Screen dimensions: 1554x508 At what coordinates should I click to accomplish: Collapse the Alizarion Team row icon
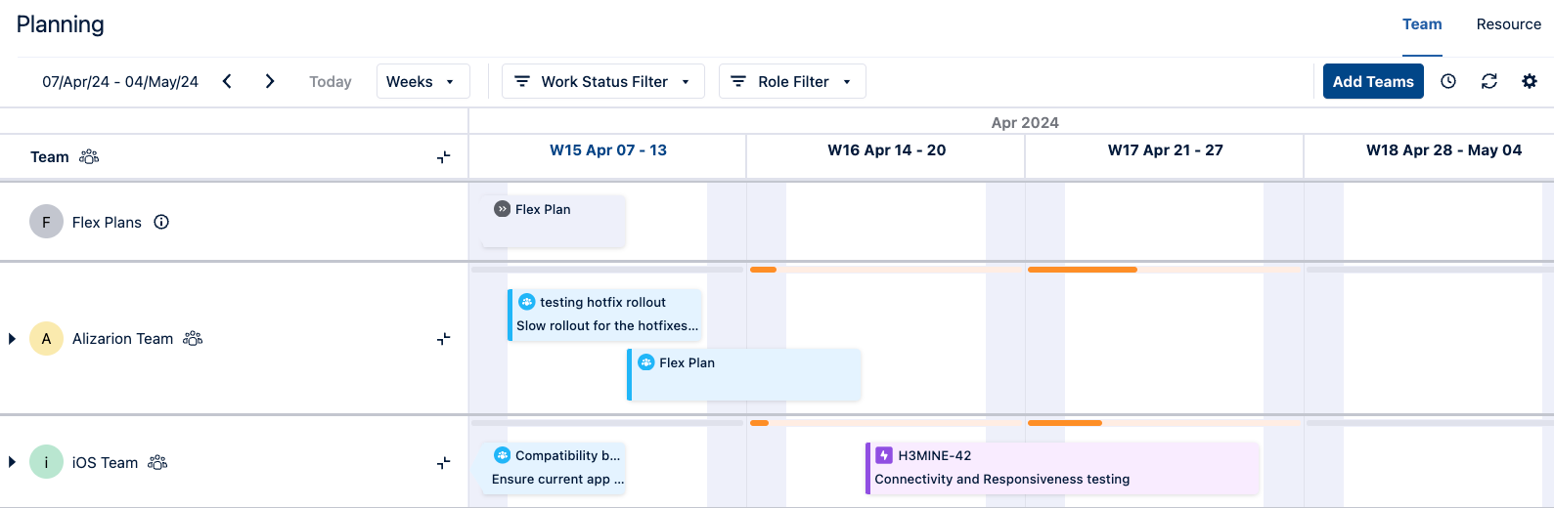pos(444,339)
